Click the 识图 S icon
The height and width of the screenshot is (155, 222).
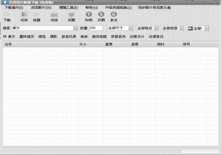click(101, 14)
